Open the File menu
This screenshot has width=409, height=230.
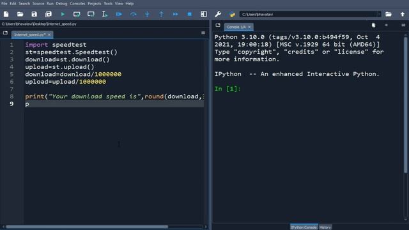pyautogui.click(x=4, y=4)
